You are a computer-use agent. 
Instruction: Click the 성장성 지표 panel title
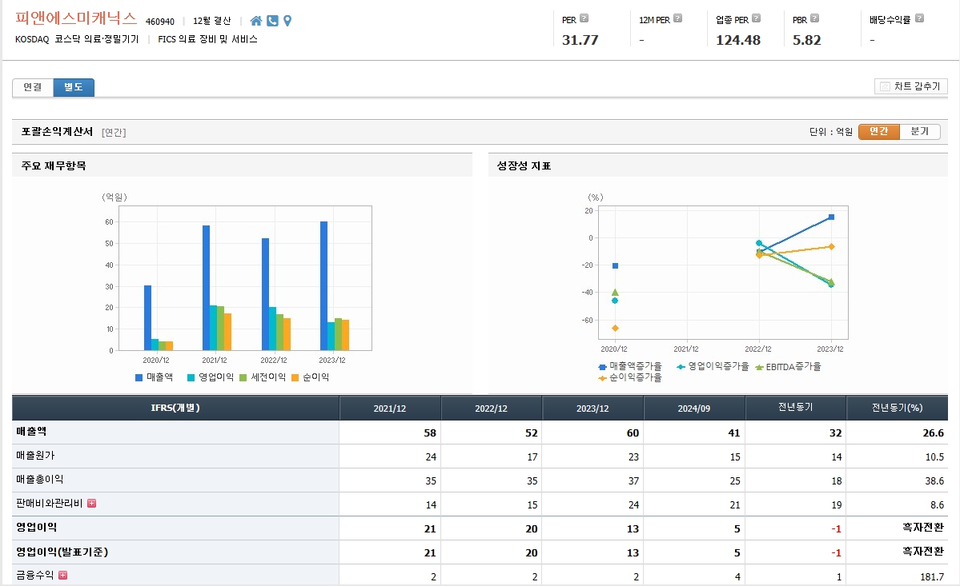pyautogui.click(x=524, y=165)
